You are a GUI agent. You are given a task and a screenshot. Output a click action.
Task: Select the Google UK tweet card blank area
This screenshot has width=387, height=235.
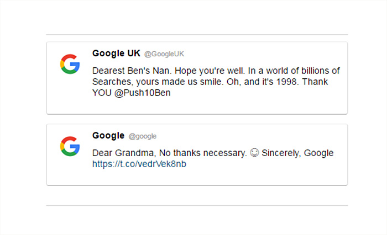click(x=247, y=104)
